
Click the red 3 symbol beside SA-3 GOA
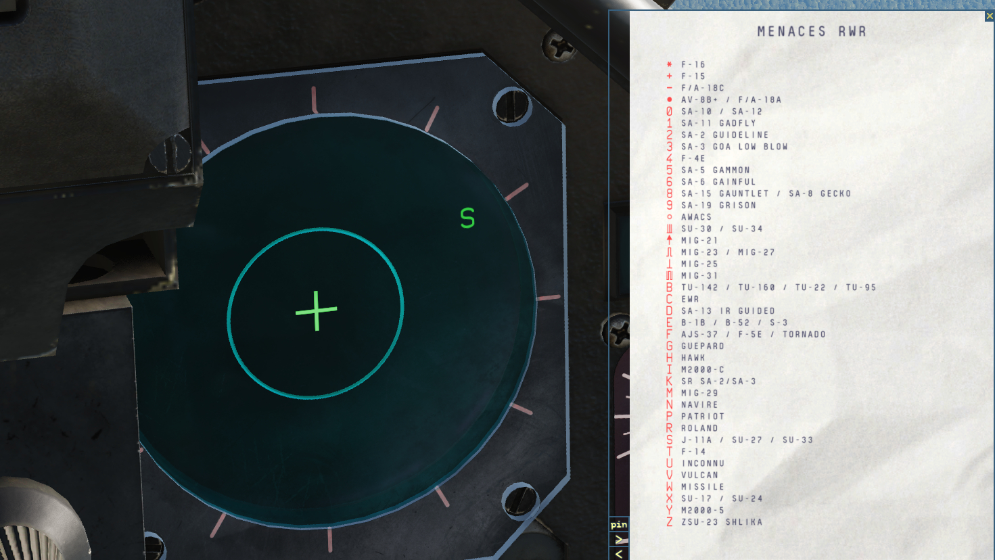coord(670,147)
